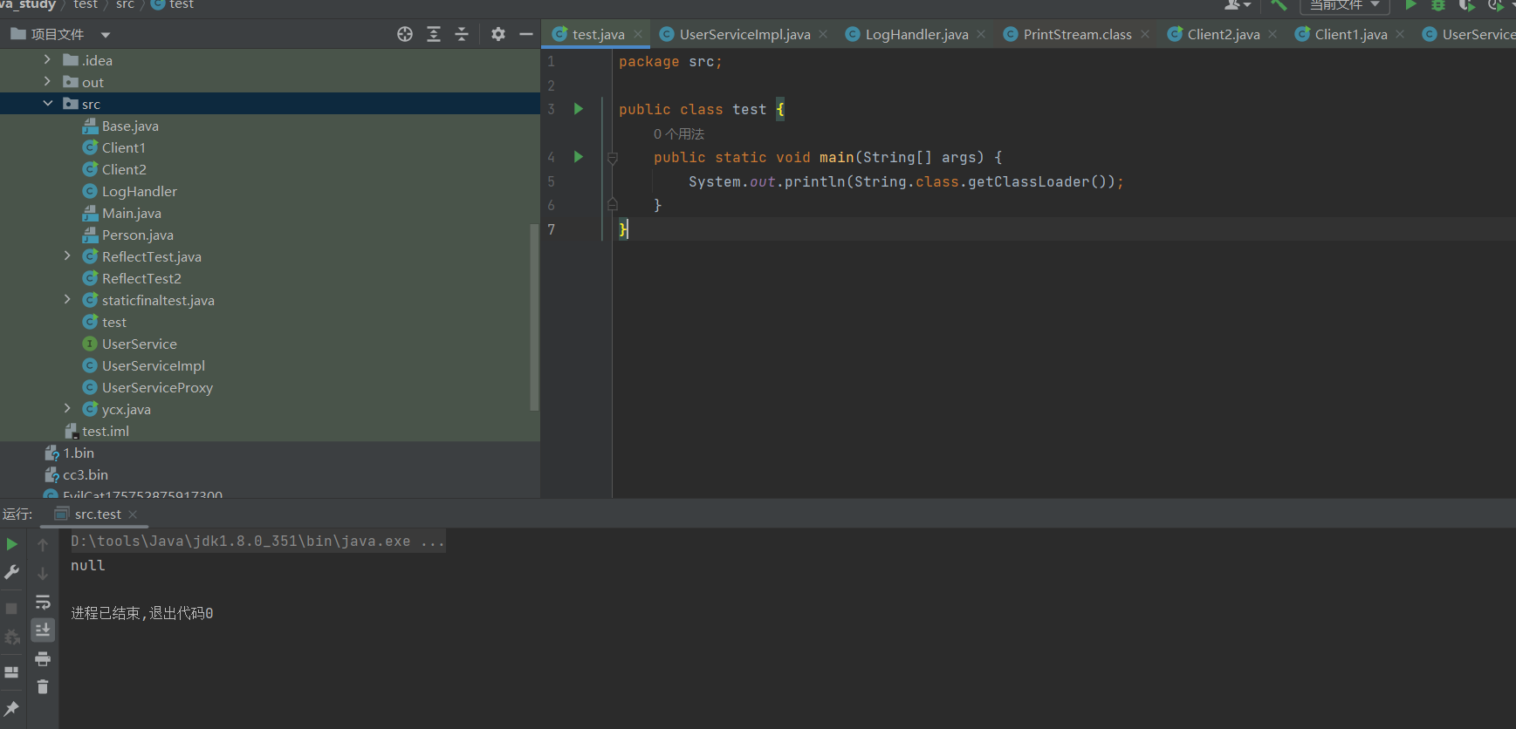The width and height of the screenshot is (1516, 729).
Task: Select test.iml file in tree
Action: 97,431
